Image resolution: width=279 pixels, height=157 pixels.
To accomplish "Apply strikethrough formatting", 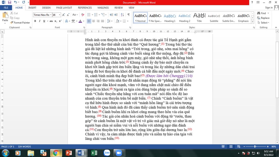I will click(x=51, y=21).
